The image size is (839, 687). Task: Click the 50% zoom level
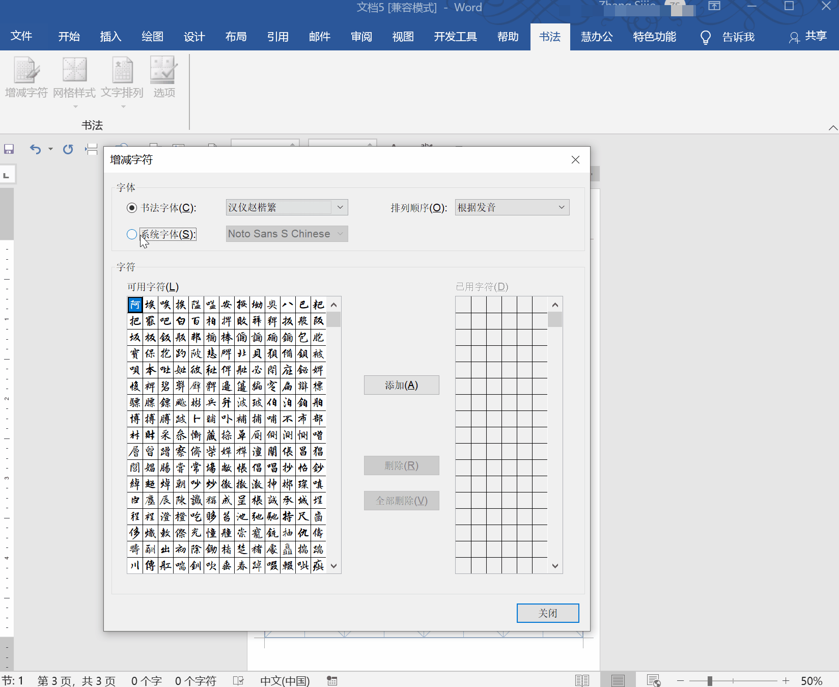pyautogui.click(x=812, y=681)
